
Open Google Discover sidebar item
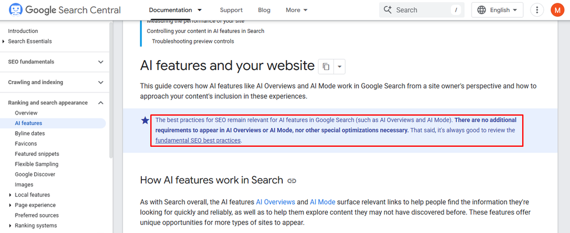(x=35, y=174)
